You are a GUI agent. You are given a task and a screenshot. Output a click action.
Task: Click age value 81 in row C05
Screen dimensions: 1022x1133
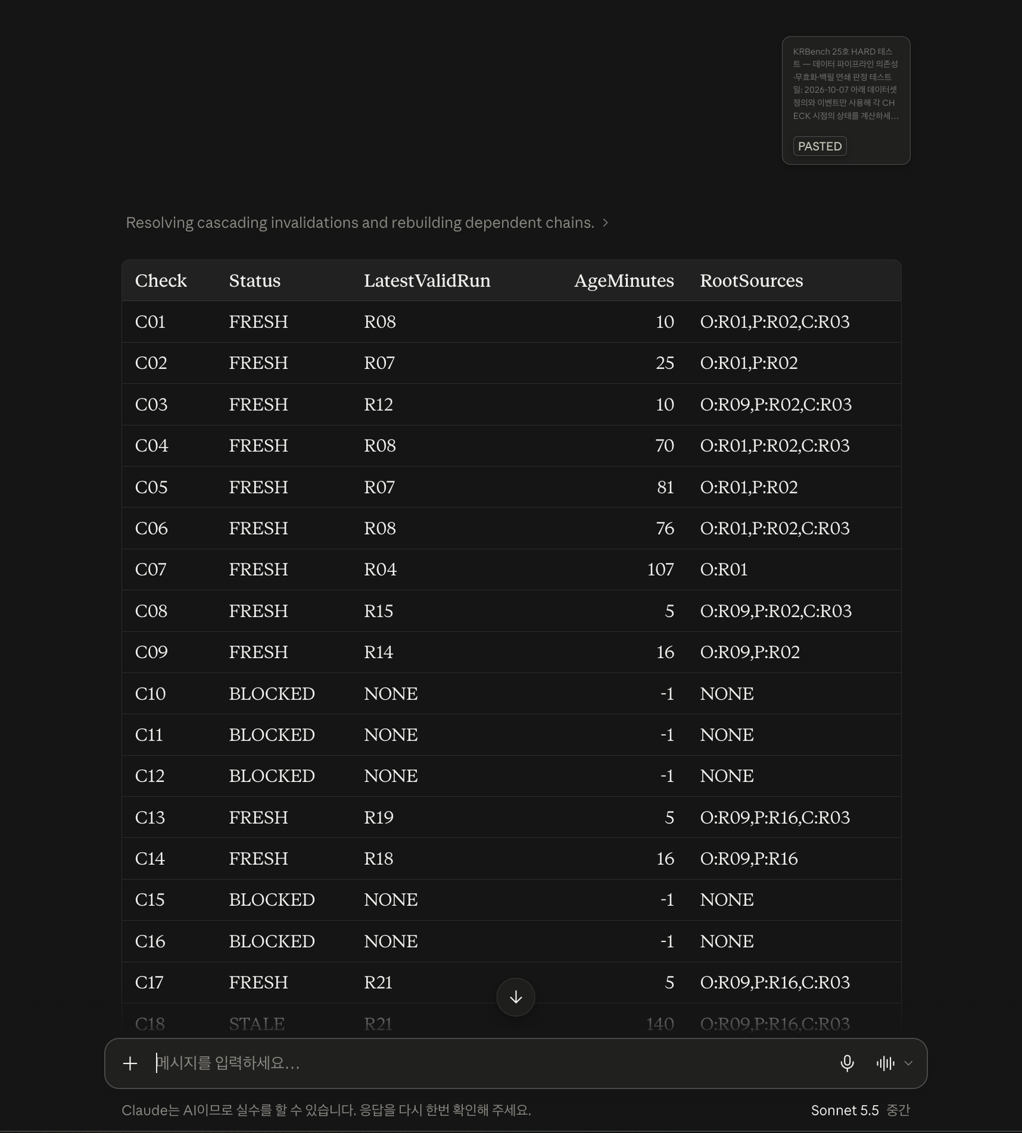pos(665,487)
